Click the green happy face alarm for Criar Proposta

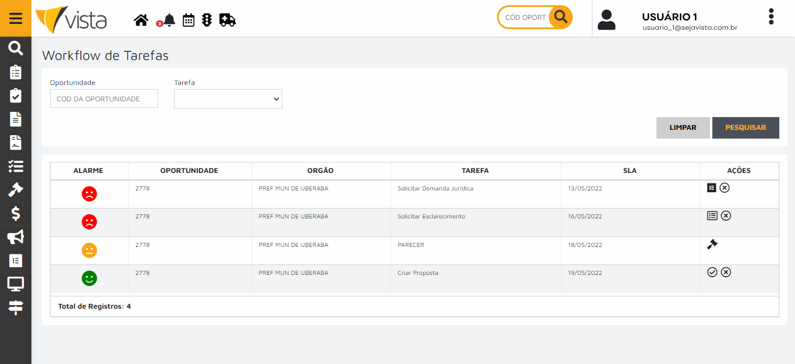point(89,278)
